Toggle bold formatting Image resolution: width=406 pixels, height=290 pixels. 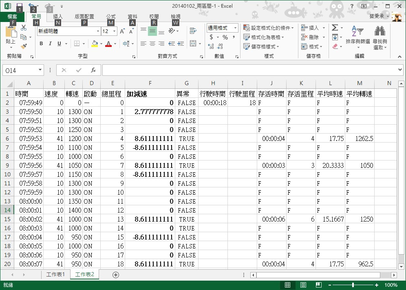point(41,44)
